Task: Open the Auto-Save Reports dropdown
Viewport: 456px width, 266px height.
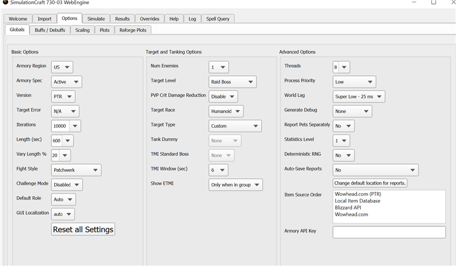Action: [x=375, y=170]
